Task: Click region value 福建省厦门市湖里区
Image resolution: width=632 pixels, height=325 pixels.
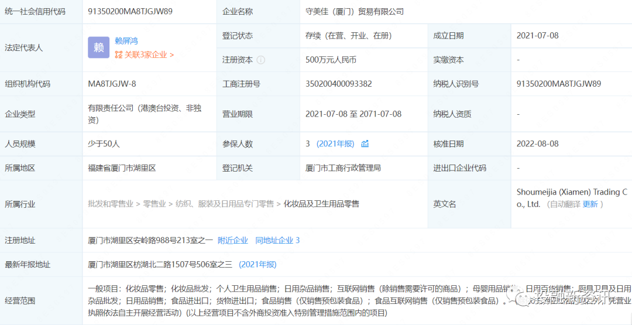Action: (122, 168)
